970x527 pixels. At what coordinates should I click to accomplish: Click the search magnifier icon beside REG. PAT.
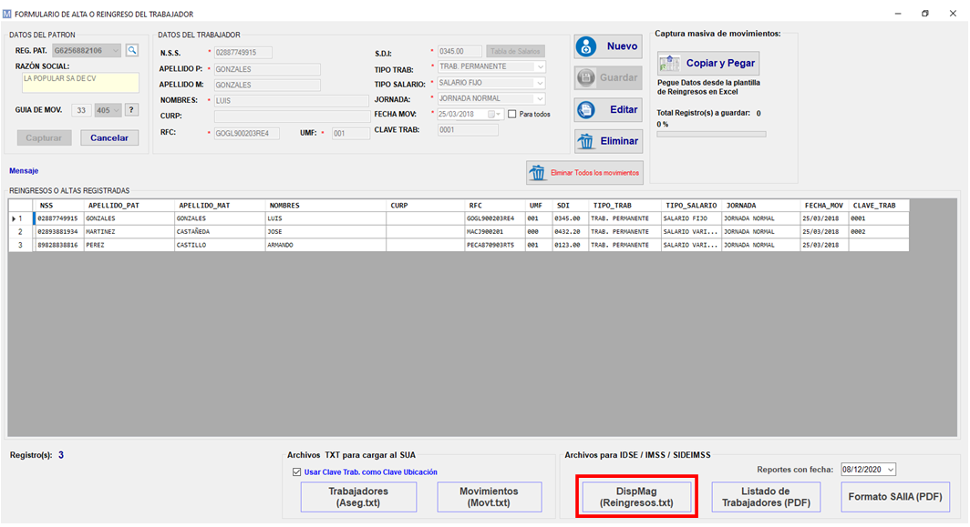pyautogui.click(x=132, y=51)
